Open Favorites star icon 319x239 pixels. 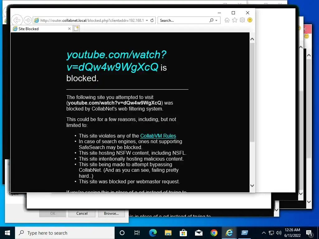point(235,20)
